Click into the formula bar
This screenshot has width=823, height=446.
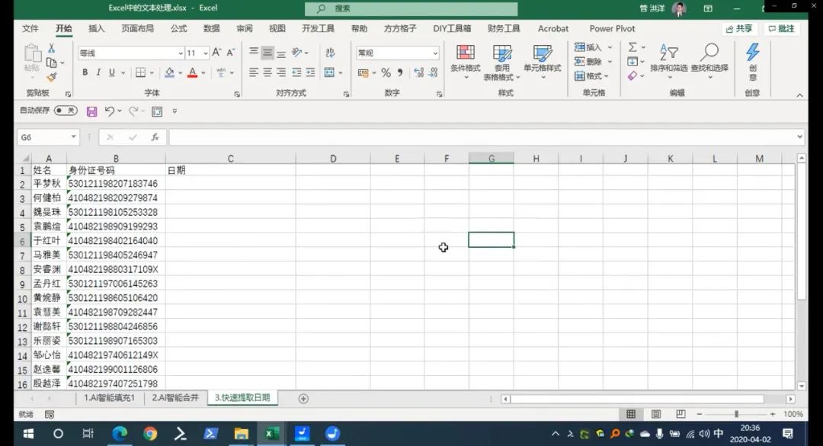[x=482, y=137]
